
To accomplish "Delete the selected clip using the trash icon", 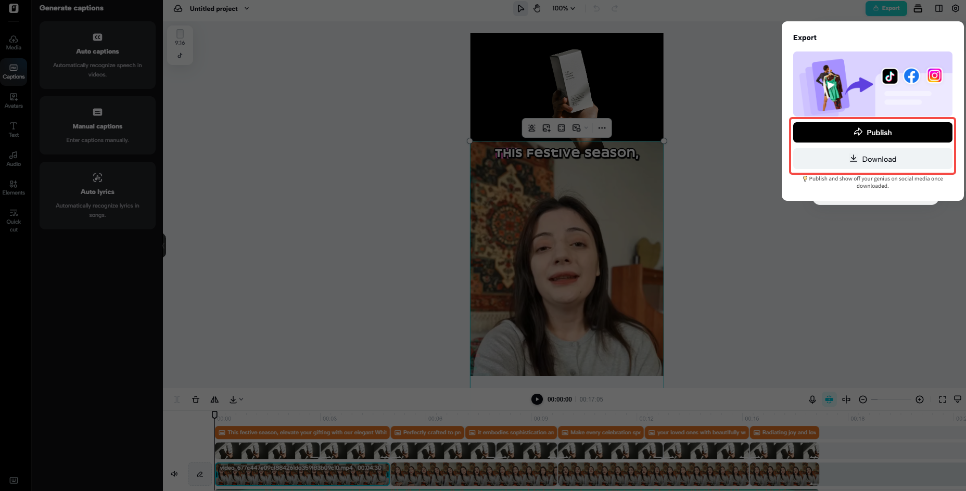I will [196, 399].
